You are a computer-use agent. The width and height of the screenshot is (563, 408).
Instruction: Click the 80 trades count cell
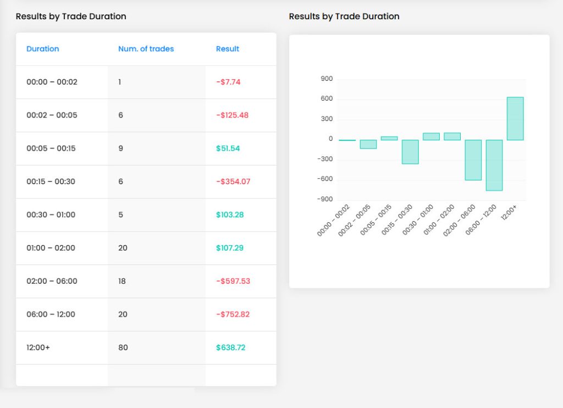tap(123, 348)
